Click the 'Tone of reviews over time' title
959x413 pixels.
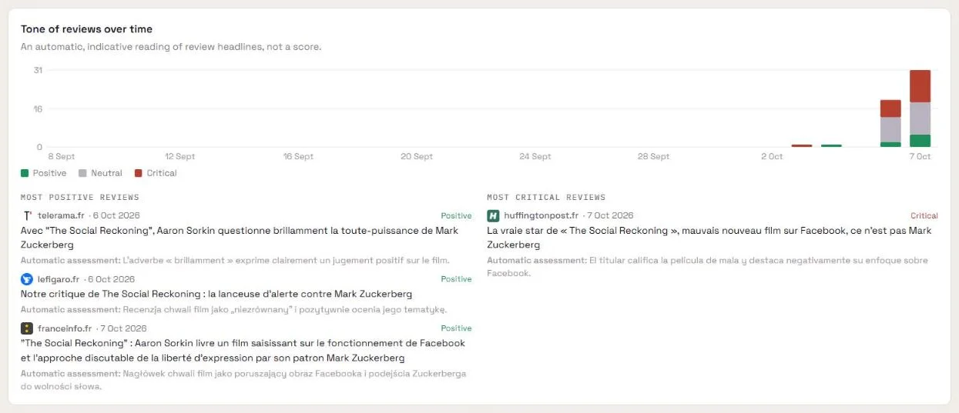tap(86, 29)
